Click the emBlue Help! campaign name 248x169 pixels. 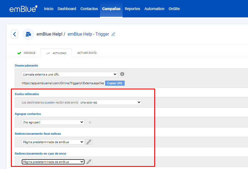click(x=50, y=34)
